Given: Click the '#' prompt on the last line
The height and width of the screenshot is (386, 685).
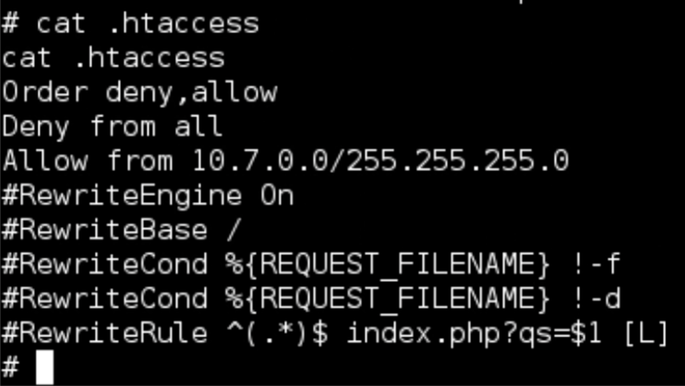Looking at the screenshot, I should coord(10,367).
